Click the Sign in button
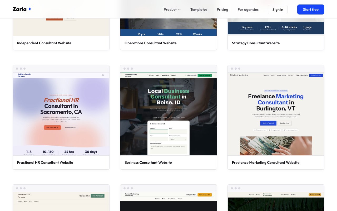Image resolution: width=337 pixels, height=211 pixels. (x=278, y=9)
